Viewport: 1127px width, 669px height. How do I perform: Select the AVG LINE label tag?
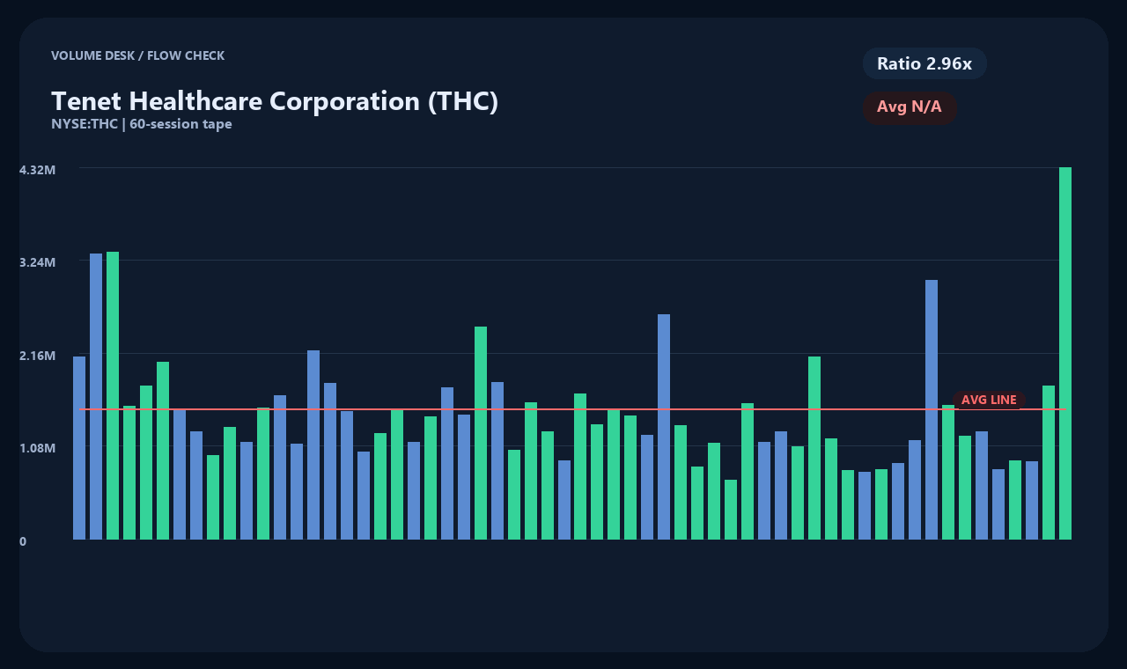989,400
